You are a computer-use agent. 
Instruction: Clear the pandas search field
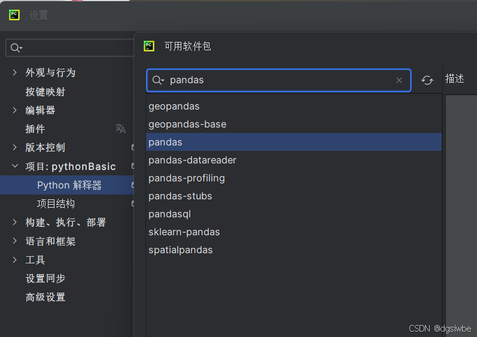pyautogui.click(x=399, y=80)
